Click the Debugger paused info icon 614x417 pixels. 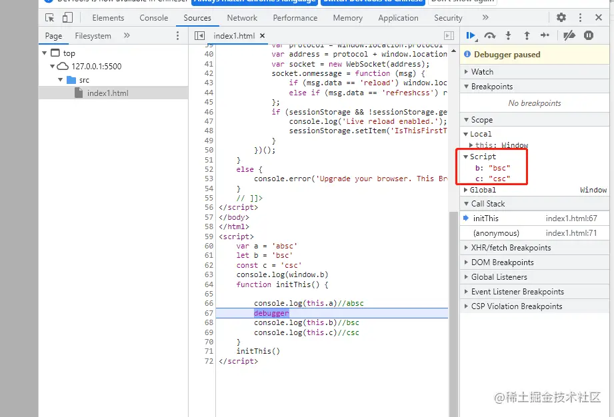click(467, 54)
